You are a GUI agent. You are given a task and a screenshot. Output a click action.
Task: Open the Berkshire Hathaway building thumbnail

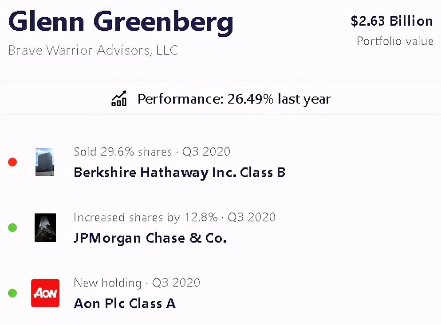click(45, 162)
